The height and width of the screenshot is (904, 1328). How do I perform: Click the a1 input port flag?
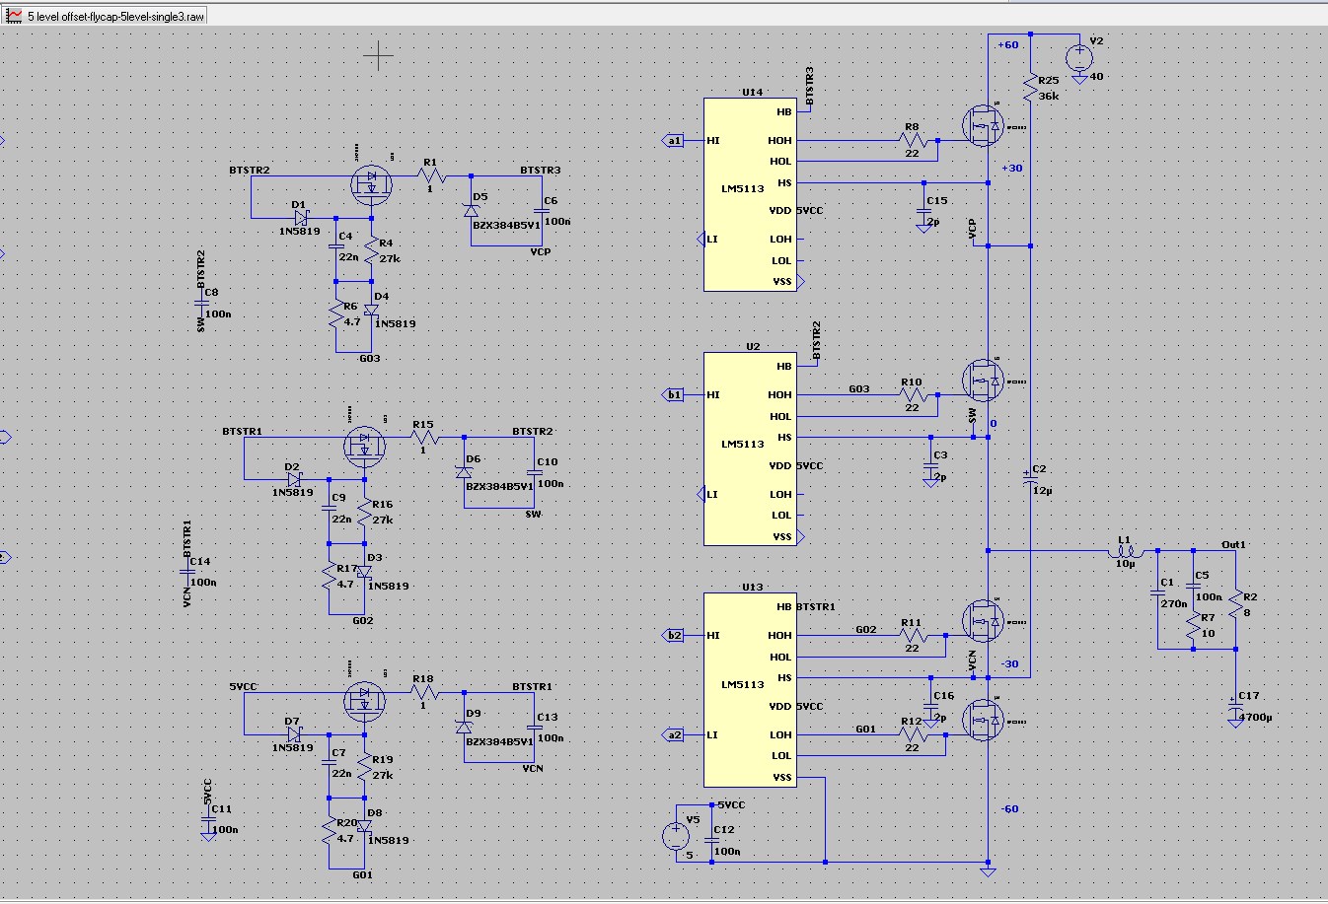coord(673,141)
